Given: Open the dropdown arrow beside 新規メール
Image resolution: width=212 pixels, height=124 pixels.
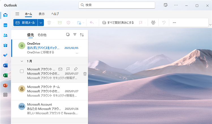Looking at the screenshot, I should (x=41, y=22).
